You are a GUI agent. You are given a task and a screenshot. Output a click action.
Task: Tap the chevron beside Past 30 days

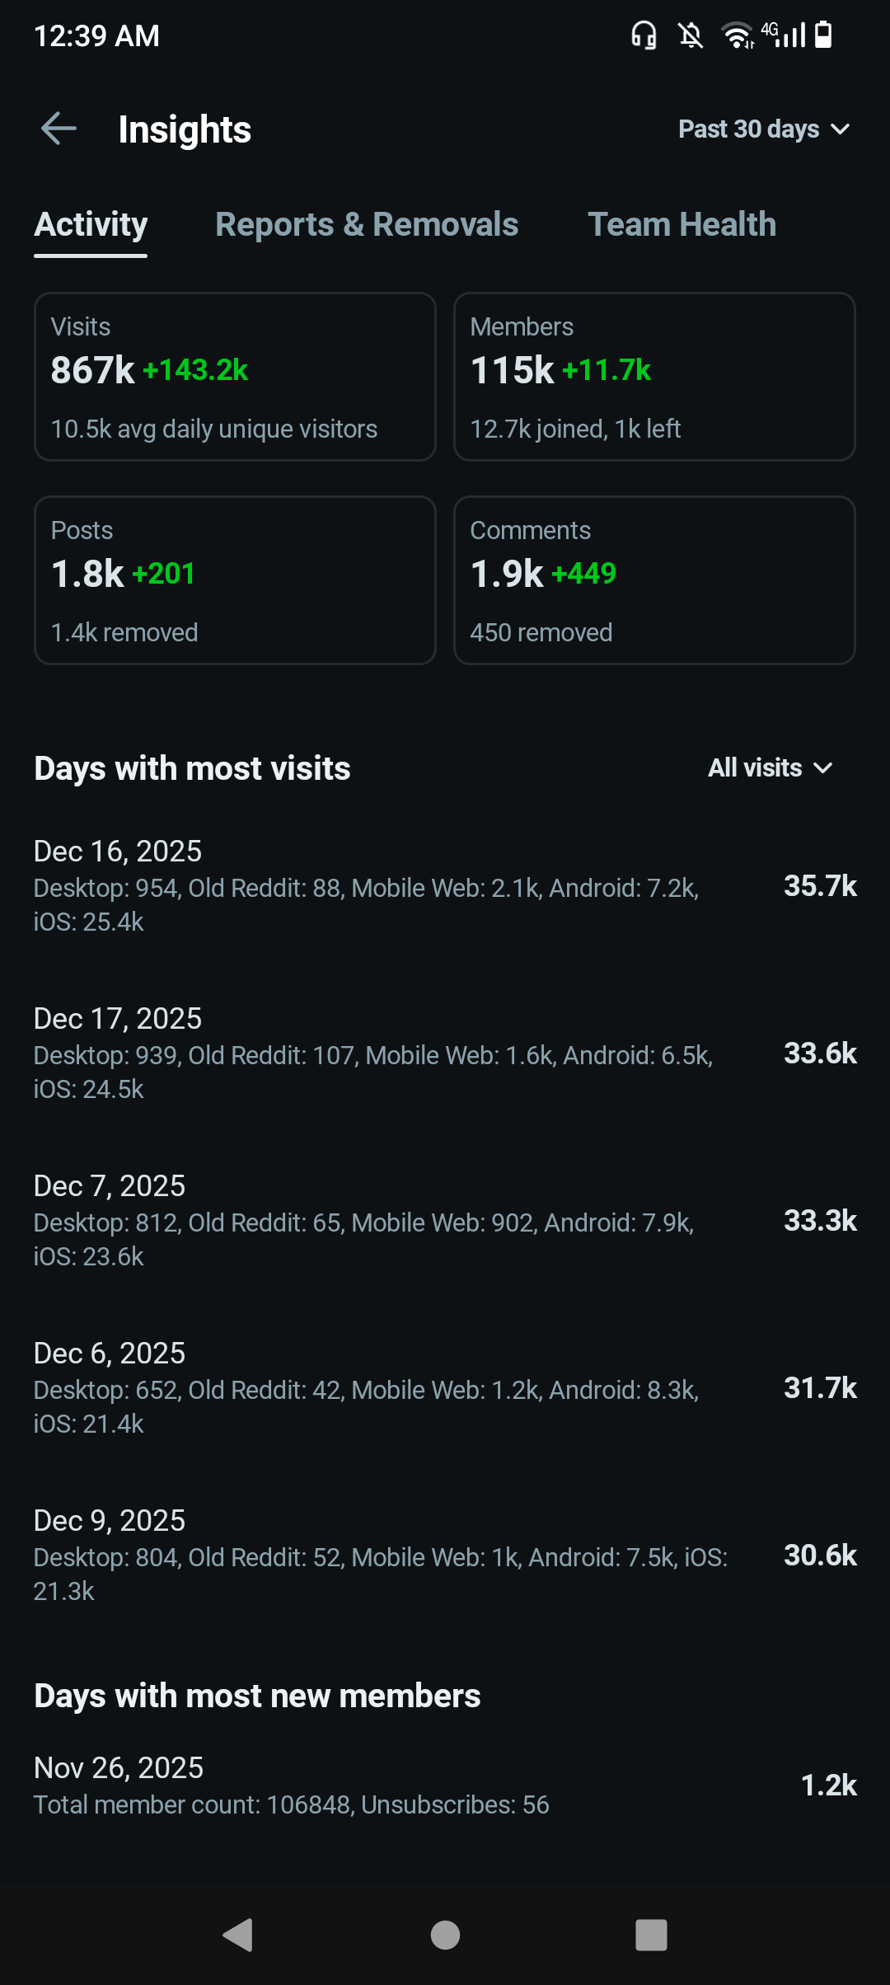(841, 129)
